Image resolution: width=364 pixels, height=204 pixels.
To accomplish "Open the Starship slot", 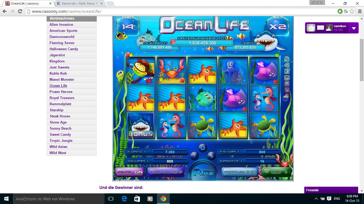I will pos(72,110).
